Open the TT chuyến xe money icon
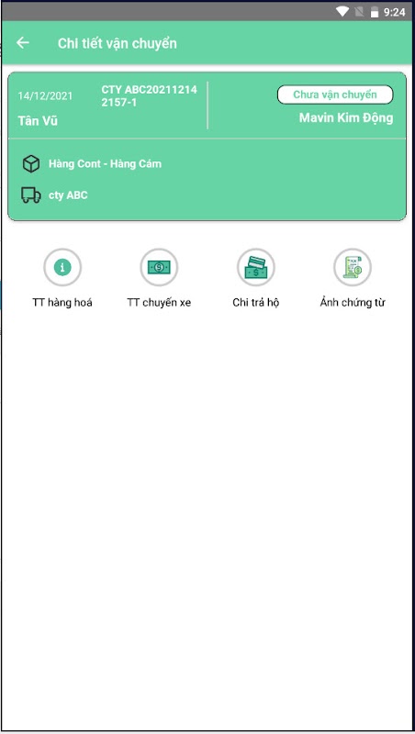 click(x=159, y=267)
